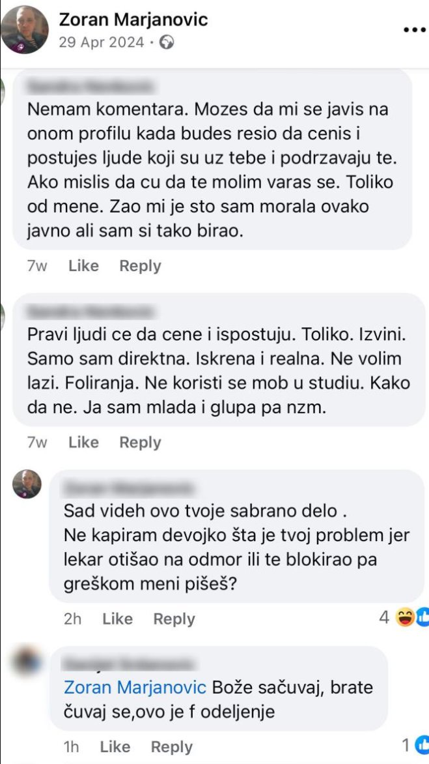Reply to the 'Sad videh ovo tvoje' comment

coord(174,619)
